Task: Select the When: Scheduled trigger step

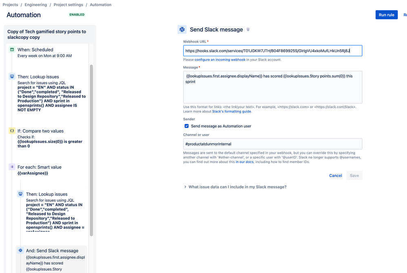Action: 47,53
